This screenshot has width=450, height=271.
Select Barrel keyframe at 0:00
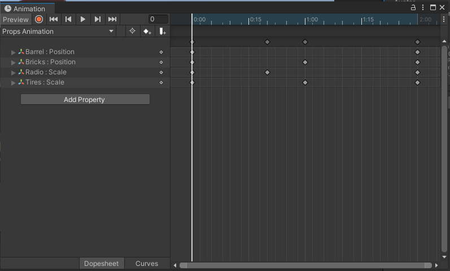pyautogui.click(x=193, y=52)
